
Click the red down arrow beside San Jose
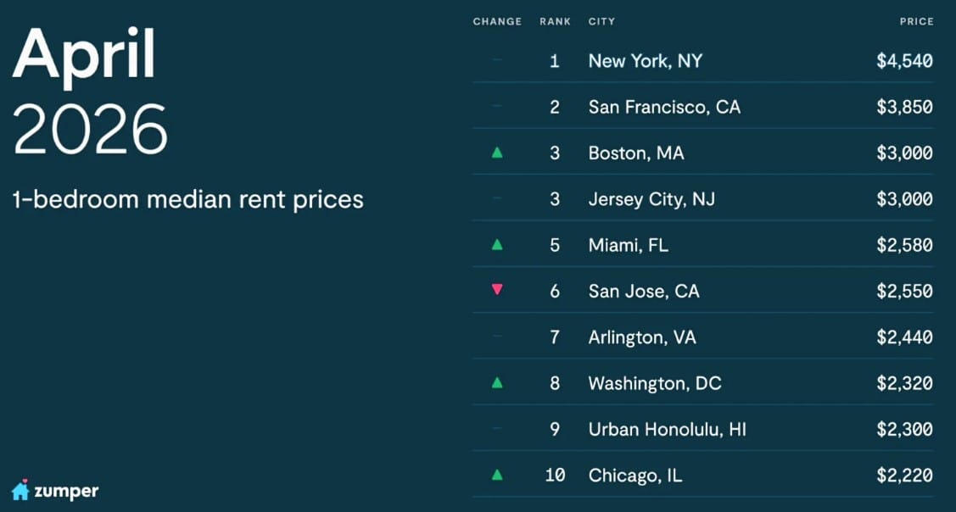click(497, 290)
